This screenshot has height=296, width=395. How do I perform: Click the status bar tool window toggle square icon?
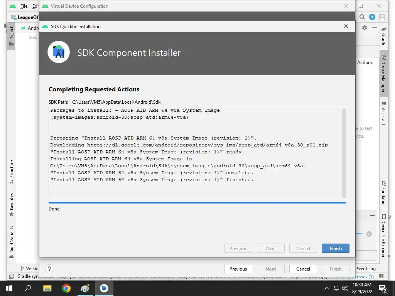(12, 276)
